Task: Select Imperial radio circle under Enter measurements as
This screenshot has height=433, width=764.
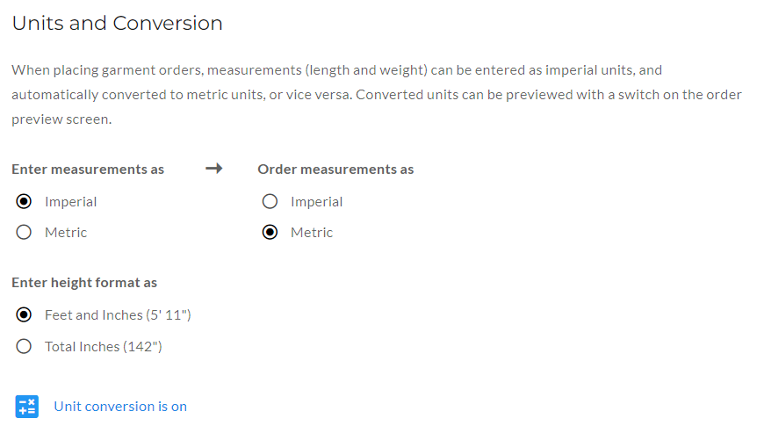Action: (24, 202)
